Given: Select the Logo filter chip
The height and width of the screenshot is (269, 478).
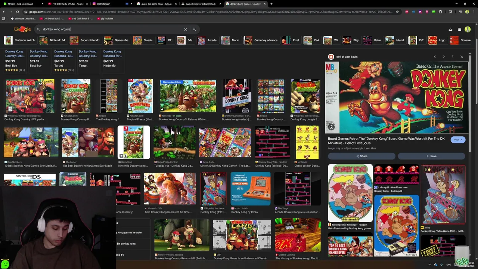Looking at the screenshot, I should [x=437, y=40].
